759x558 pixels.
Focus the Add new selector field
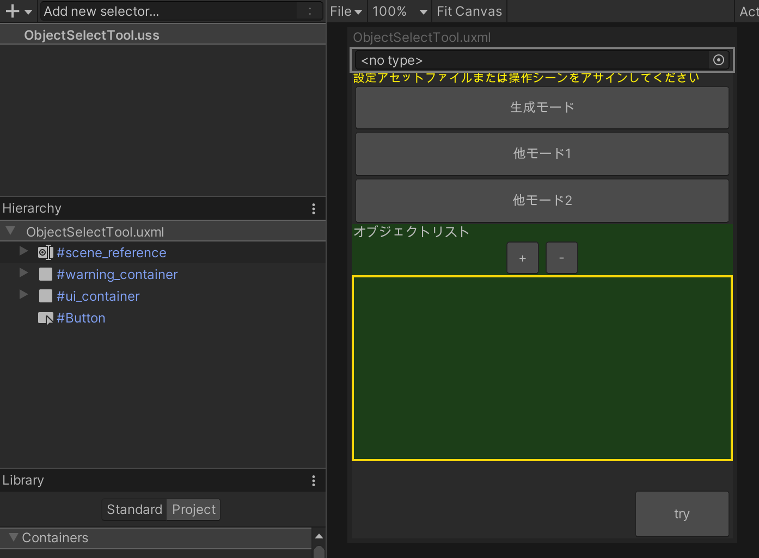tap(181, 11)
